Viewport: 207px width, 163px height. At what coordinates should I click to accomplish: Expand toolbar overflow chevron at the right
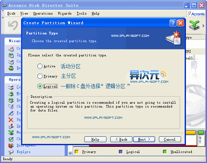point(203,26)
